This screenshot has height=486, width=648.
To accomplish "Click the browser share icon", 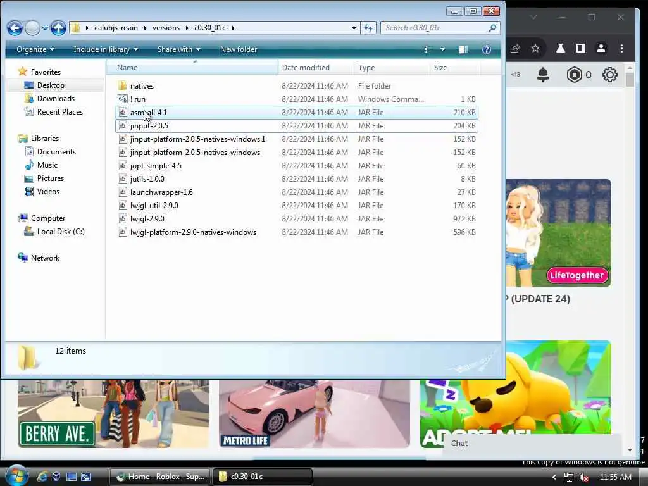I will click(515, 48).
